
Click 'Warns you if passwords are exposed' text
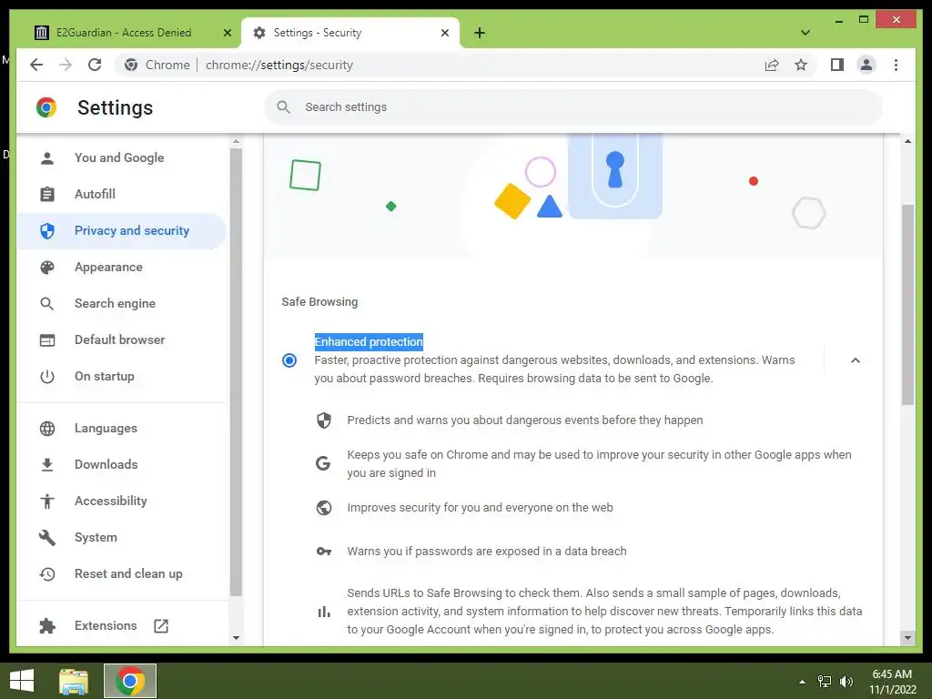pyautogui.click(x=487, y=552)
